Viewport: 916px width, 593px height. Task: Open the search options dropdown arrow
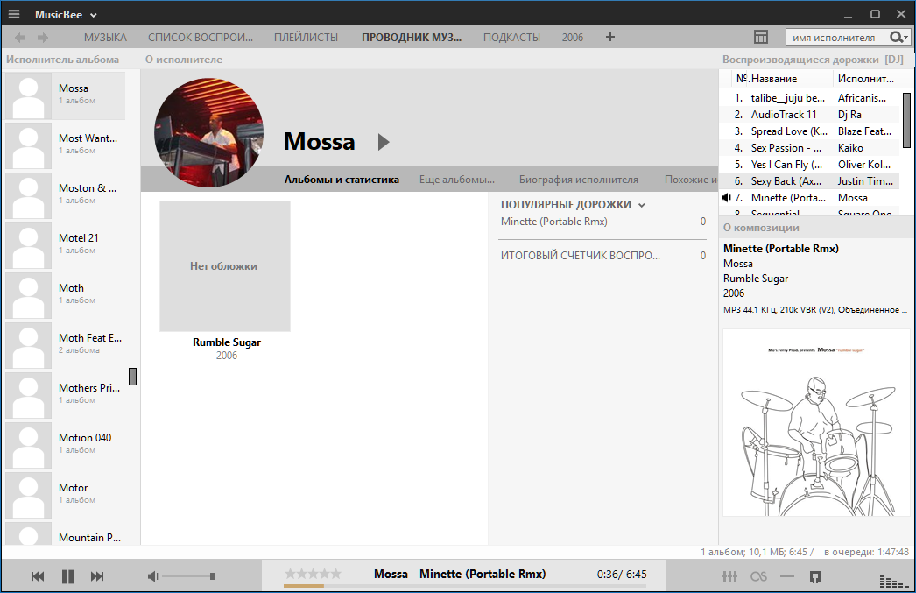[x=905, y=37]
